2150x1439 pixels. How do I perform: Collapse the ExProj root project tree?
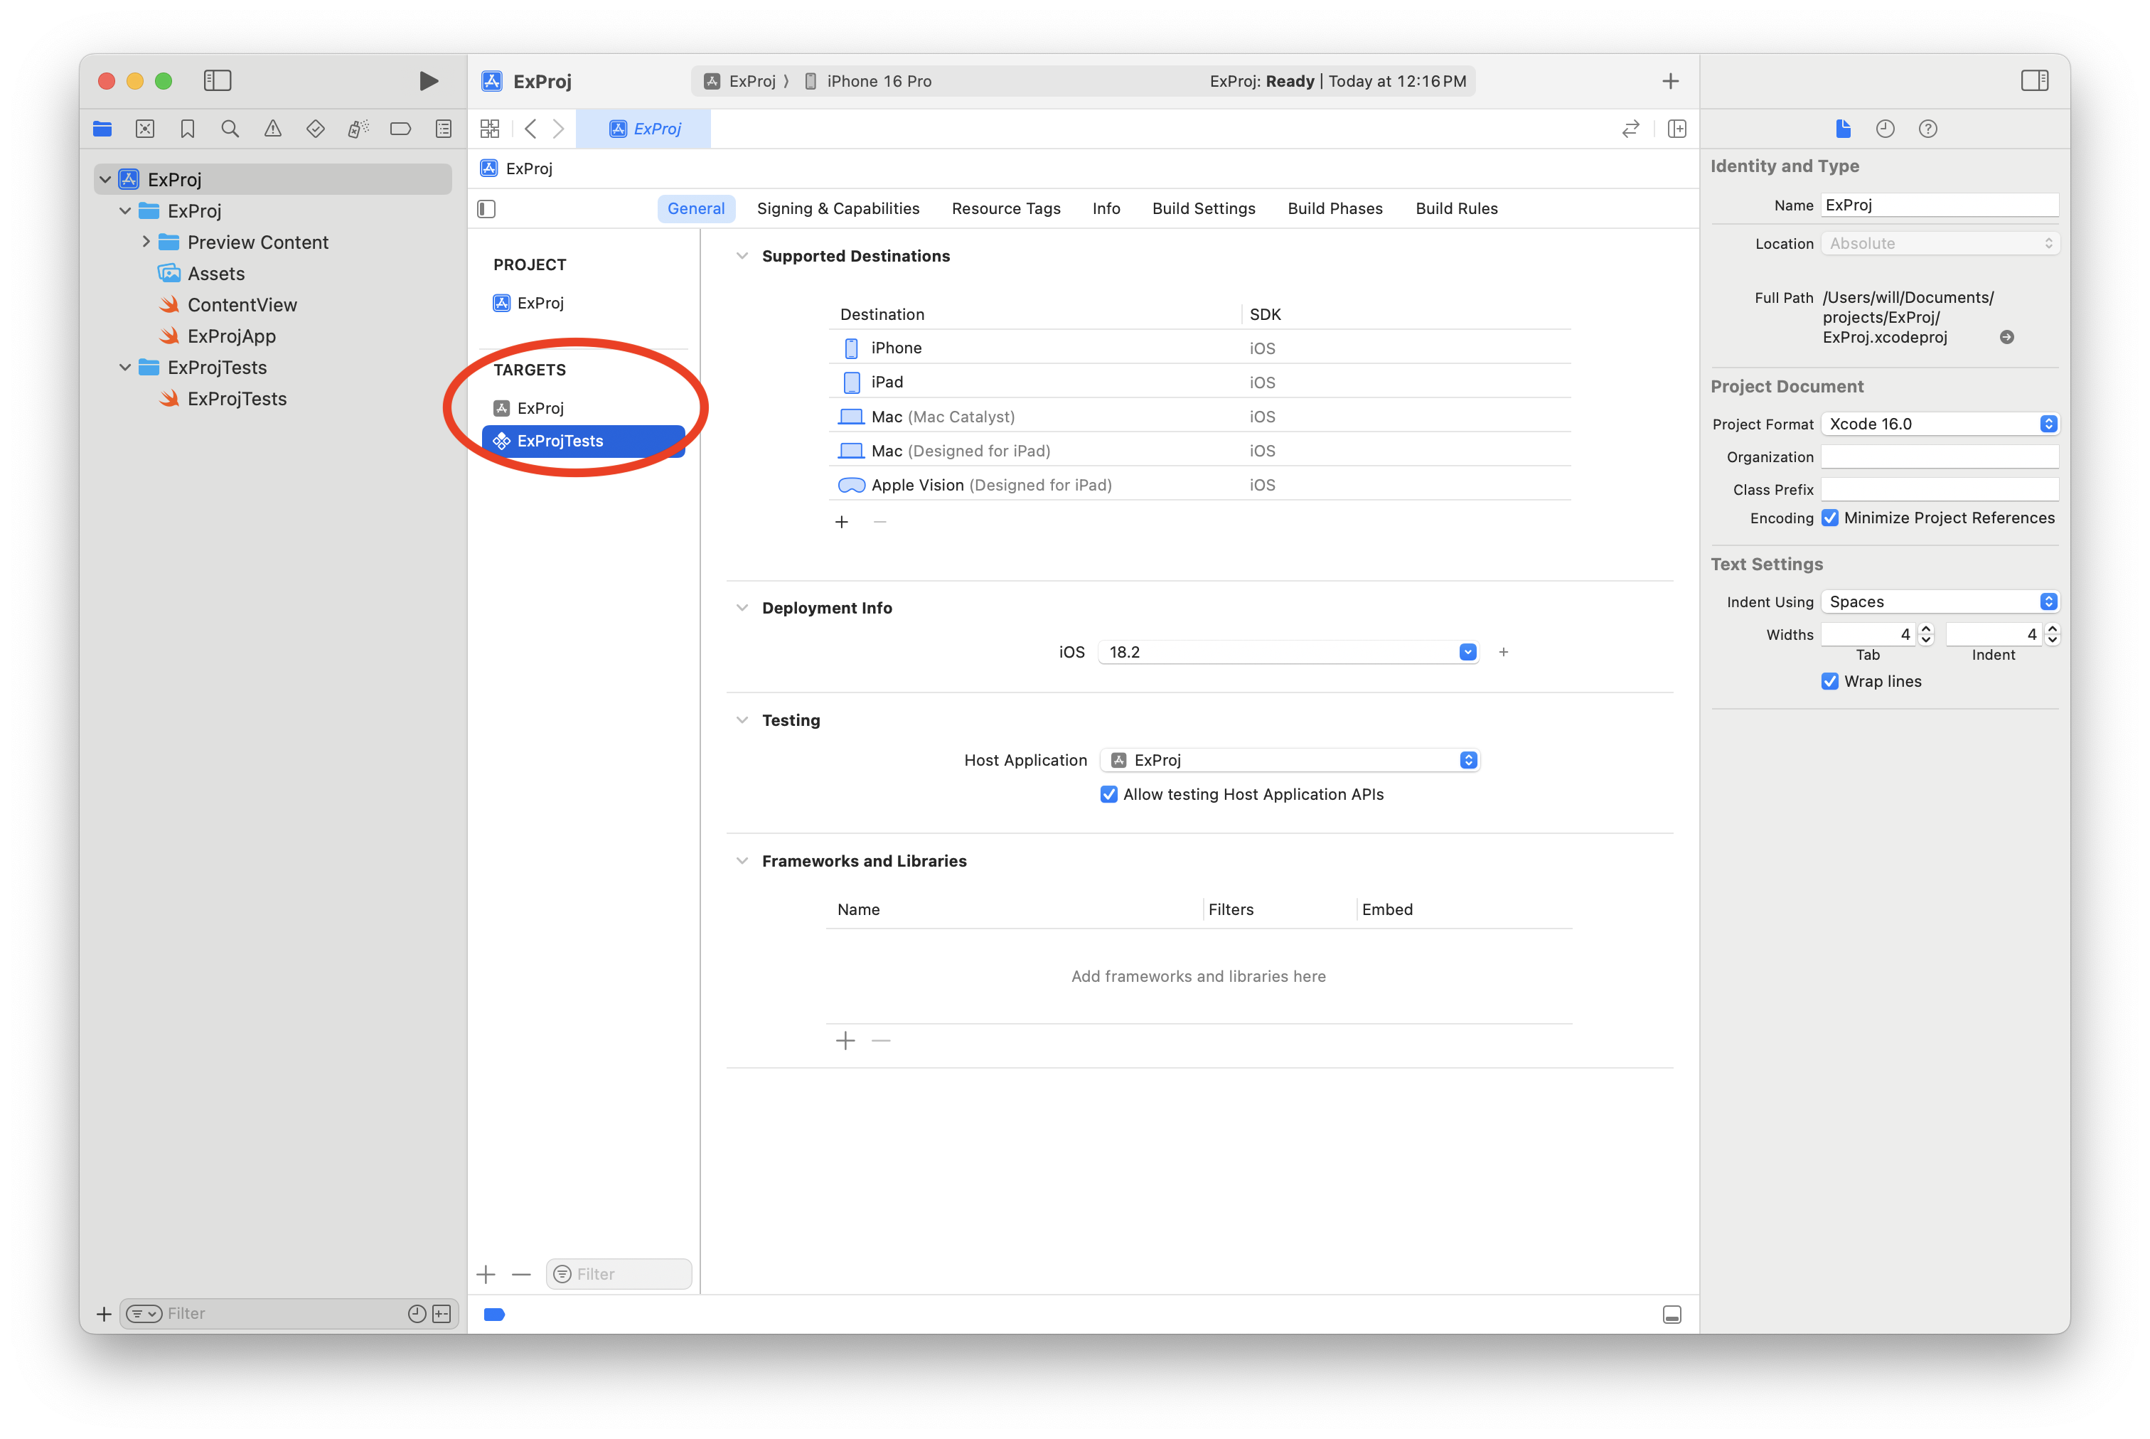click(105, 179)
